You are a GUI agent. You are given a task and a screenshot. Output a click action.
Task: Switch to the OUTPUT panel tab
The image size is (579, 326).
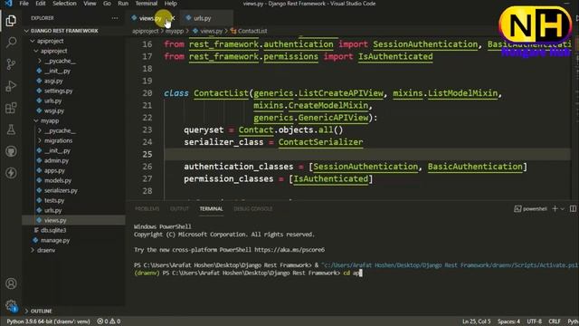(x=179, y=209)
